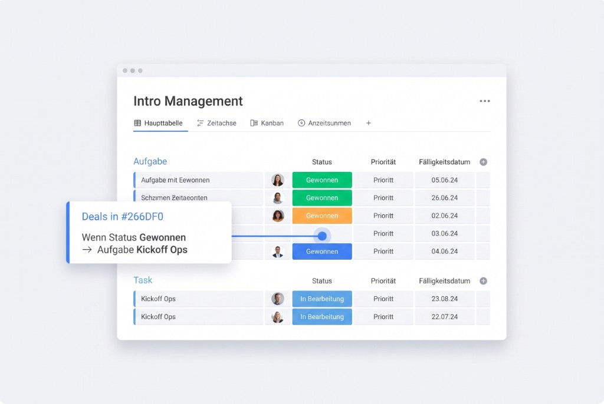
Task: Click avatar in the 23.08.24 Kickoff Ops row
Action: [277, 299]
